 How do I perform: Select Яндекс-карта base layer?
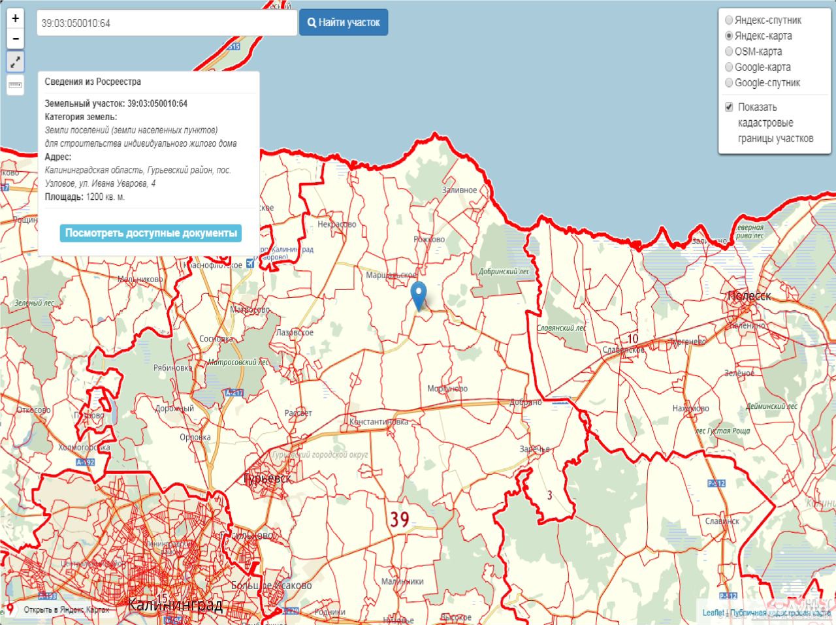click(729, 36)
